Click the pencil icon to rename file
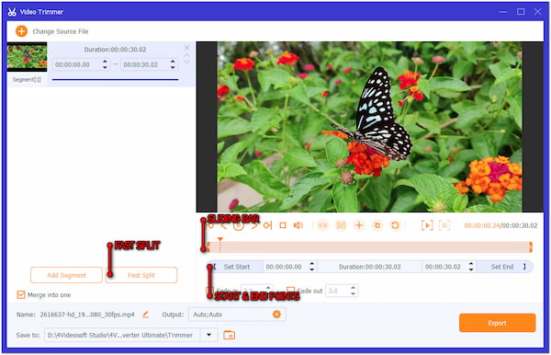The height and width of the screenshot is (355, 551). click(x=145, y=315)
